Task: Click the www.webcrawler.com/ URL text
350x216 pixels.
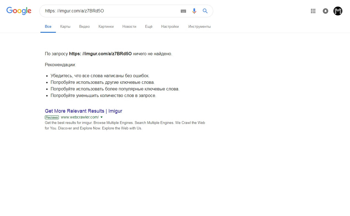Action: point(80,117)
